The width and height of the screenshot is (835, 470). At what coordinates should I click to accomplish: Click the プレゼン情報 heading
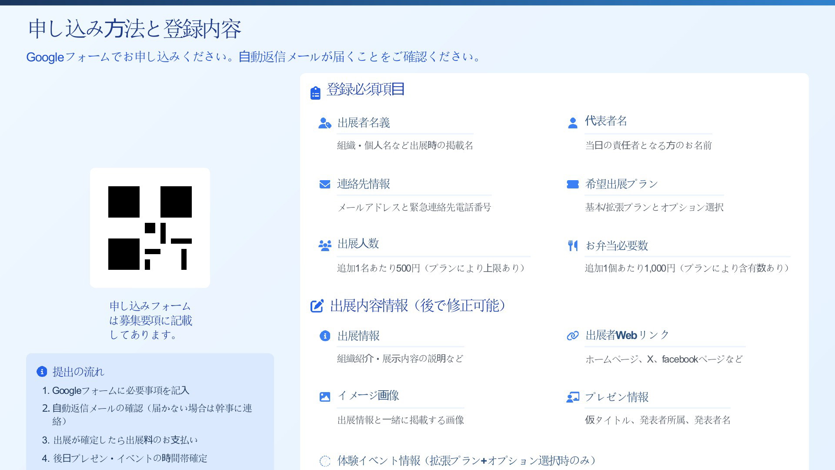(617, 397)
